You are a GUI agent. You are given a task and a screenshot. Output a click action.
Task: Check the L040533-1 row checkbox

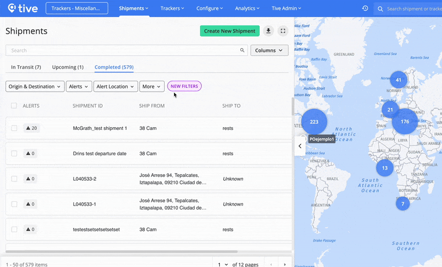tap(14, 204)
